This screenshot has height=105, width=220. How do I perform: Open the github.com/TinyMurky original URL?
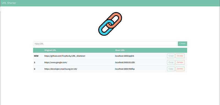pyautogui.click(x=65, y=56)
